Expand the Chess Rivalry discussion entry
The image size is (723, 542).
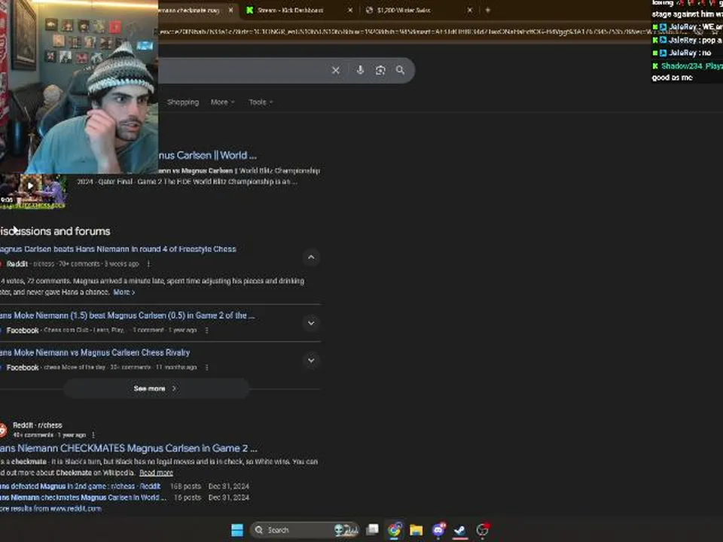(x=311, y=361)
